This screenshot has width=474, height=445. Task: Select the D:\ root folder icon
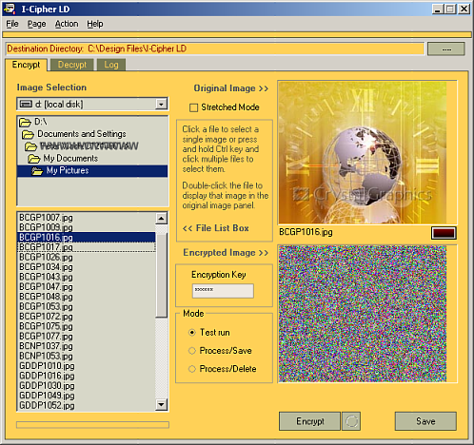25,122
